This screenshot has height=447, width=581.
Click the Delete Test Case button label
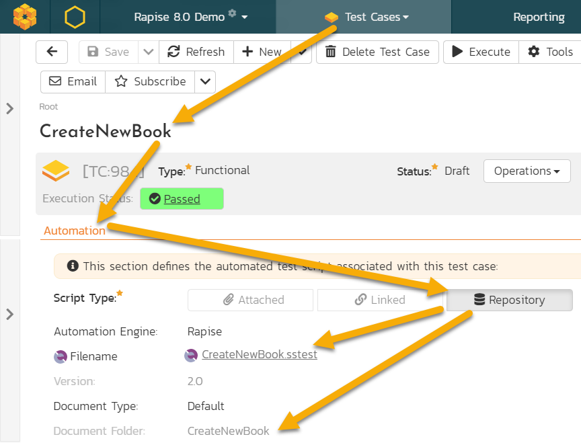coord(386,52)
